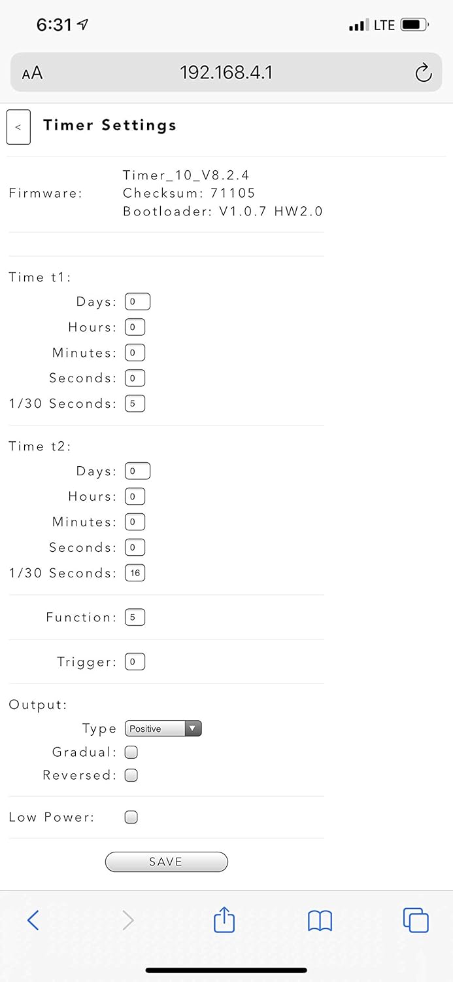The width and height of the screenshot is (453, 982).
Task: Click the Trigger value field
Action: (135, 662)
